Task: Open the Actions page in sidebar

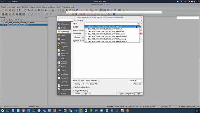Action: (64, 67)
